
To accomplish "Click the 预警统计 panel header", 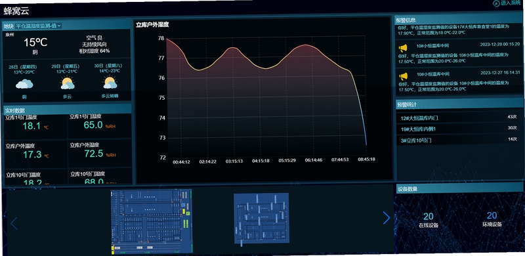I will click(x=459, y=104).
